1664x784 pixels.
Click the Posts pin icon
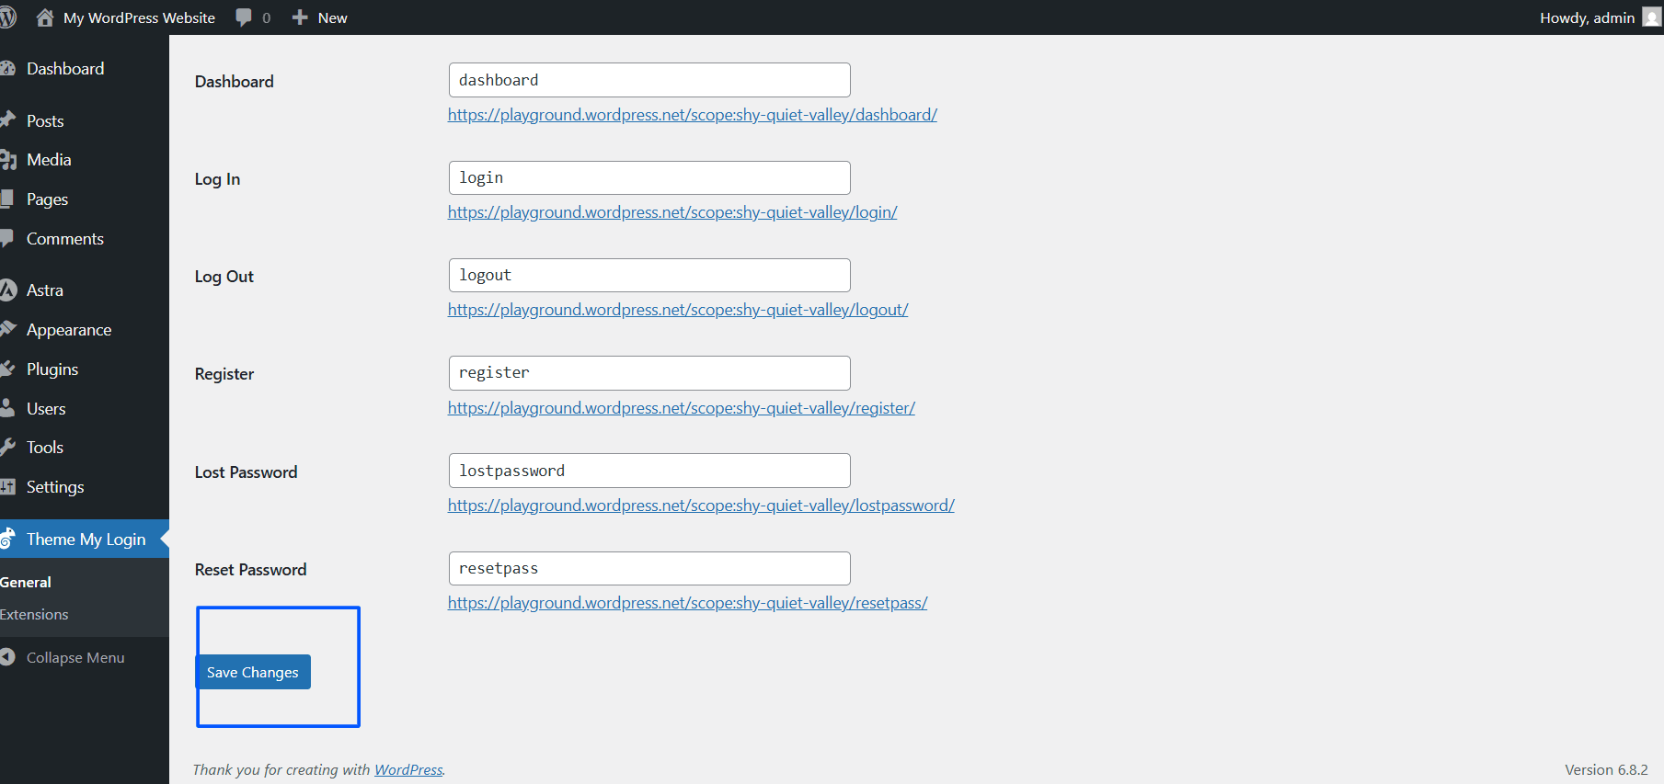pyautogui.click(x=8, y=120)
